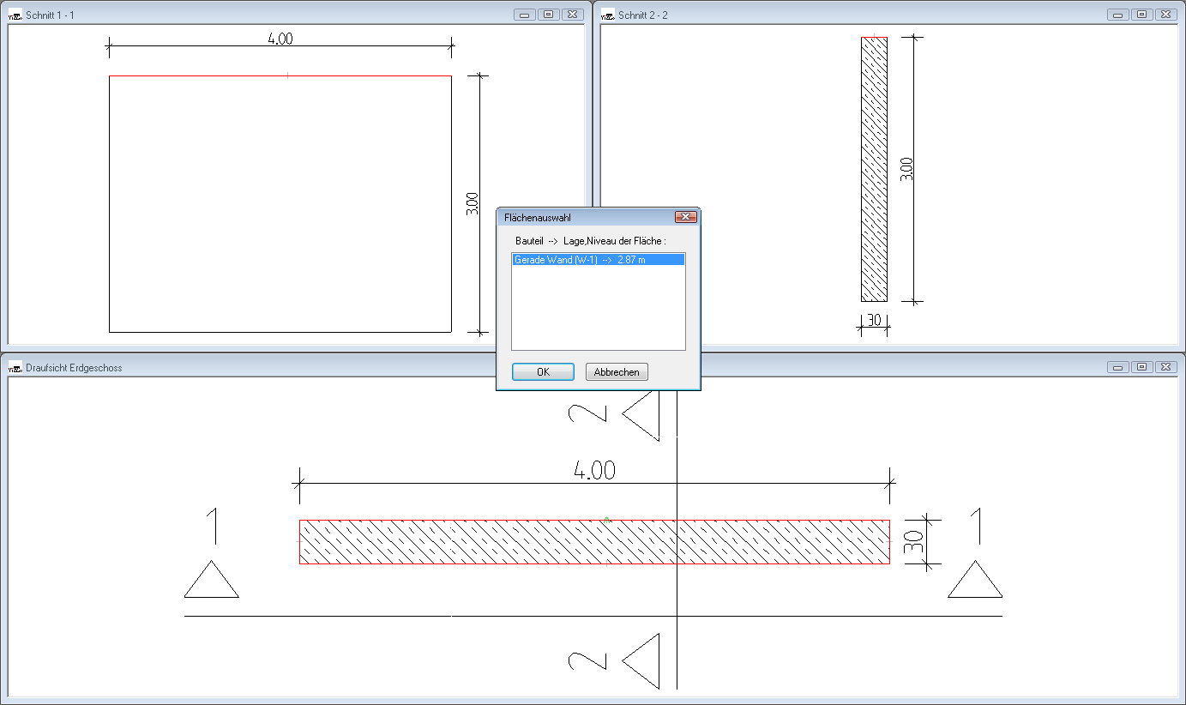
Task: Click the 30 width dimension in Schnitt 2 - 2
Action: point(875,320)
